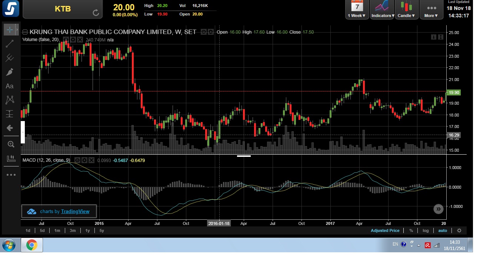The image size is (480, 273).
Task: Click the pane move-down arrow icon
Action: pyautogui.click(x=434, y=37)
